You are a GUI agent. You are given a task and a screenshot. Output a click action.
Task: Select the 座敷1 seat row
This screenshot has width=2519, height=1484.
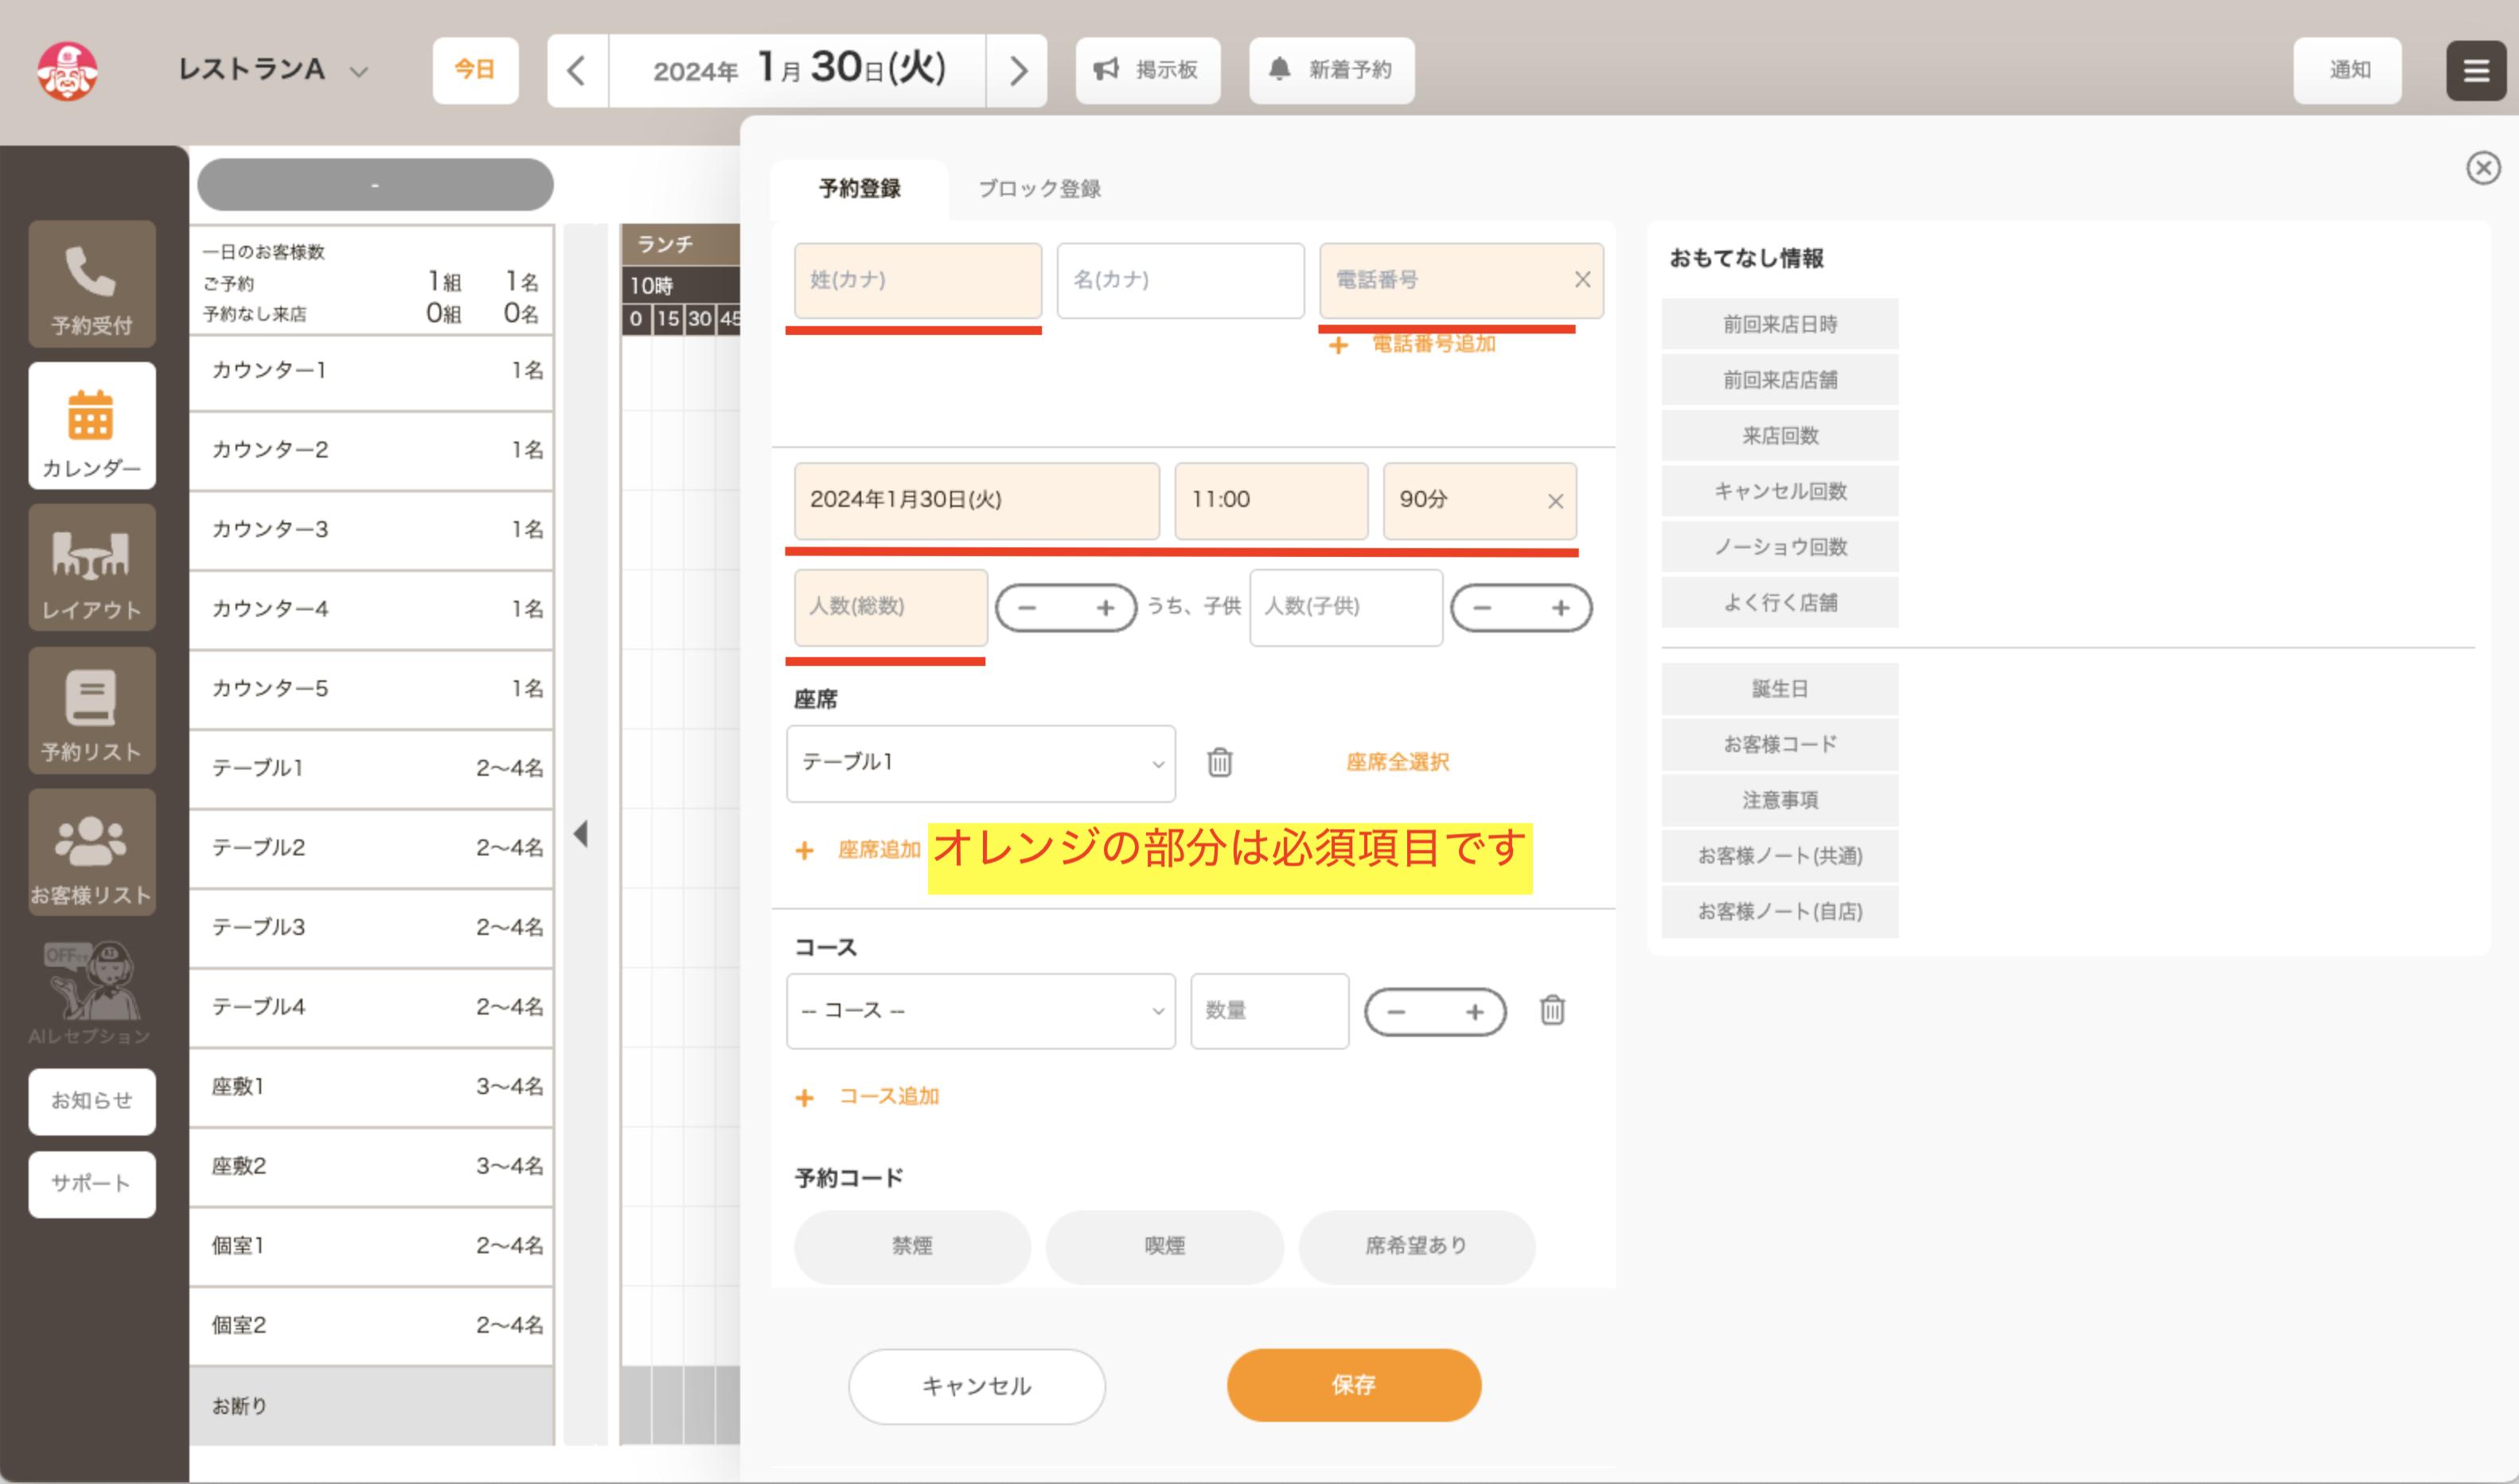pyautogui.click(x=371, y=1087)
